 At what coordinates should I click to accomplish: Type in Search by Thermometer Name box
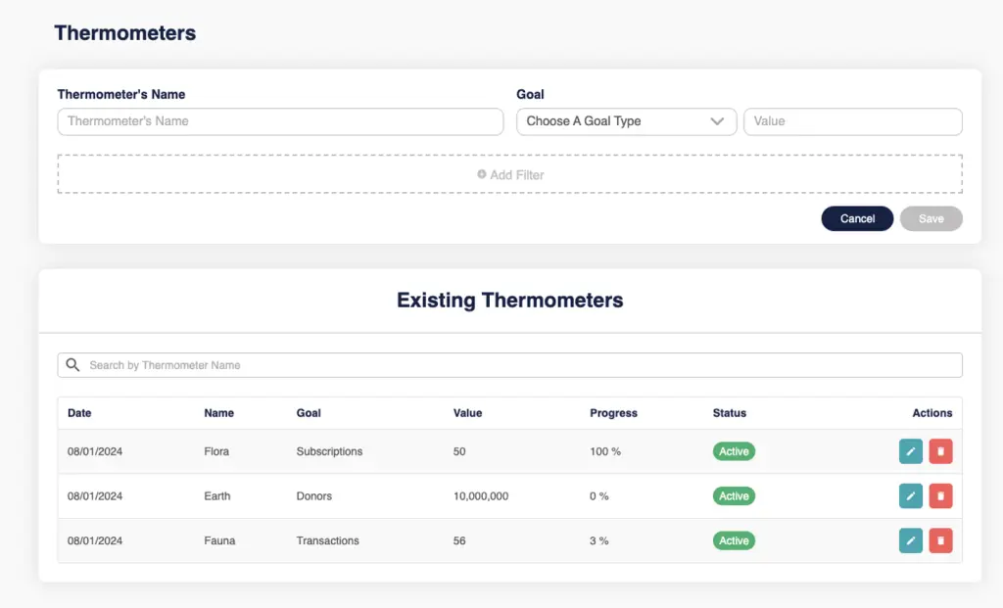[x=519, y=365]
